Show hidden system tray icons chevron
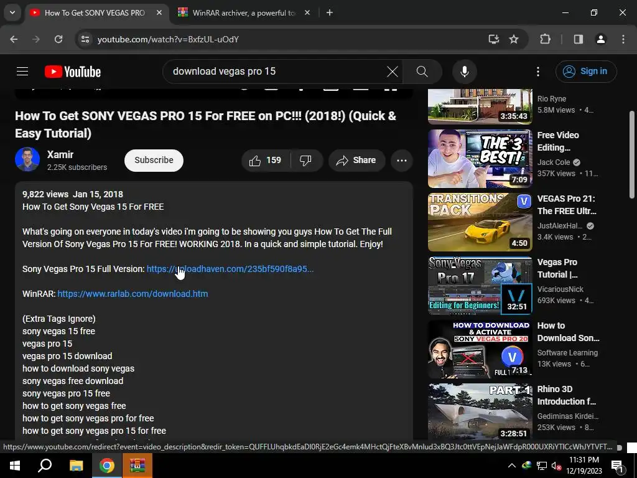 512,466
